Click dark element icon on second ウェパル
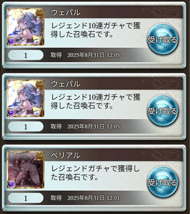Viewport: 190px width, 214px height. (11, 112)
